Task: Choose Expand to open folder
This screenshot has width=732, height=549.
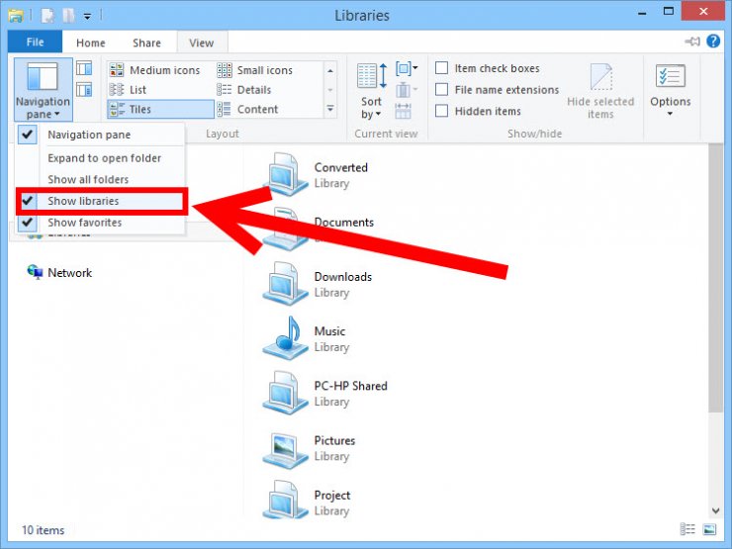Action: [x=100, y=158]
